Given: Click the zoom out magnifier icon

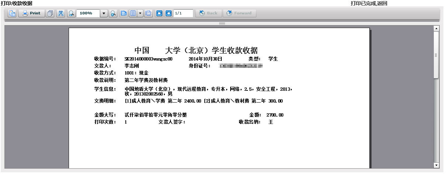Looking at the screenshot, I should pyautogui.click(x=71, y=13).
